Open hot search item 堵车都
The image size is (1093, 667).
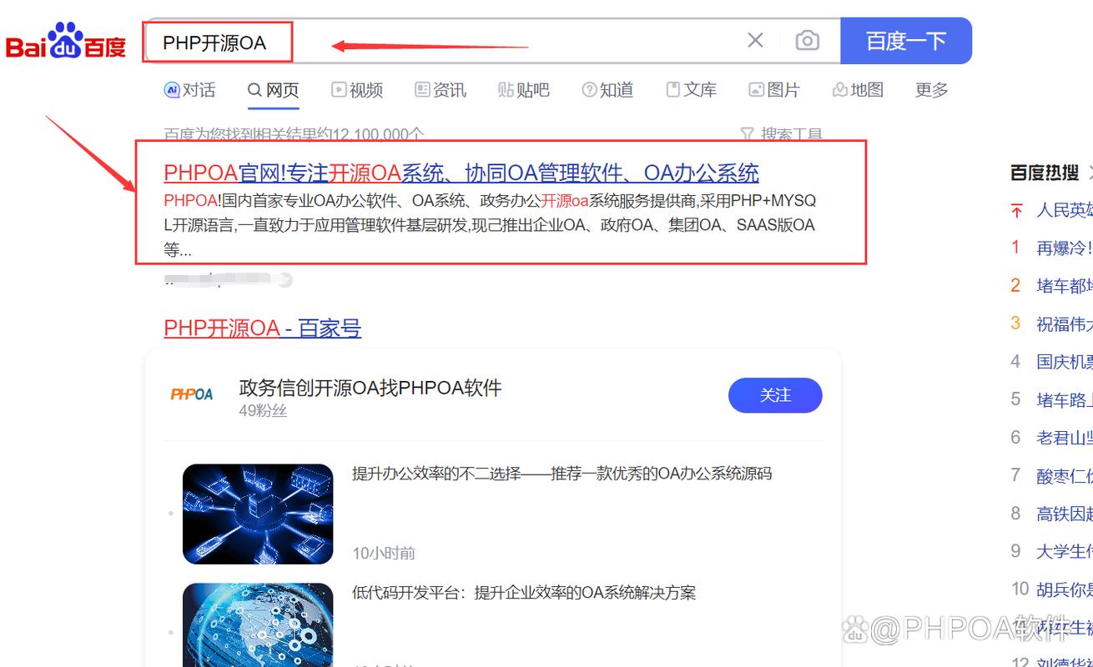click(x=1064, y=286)
